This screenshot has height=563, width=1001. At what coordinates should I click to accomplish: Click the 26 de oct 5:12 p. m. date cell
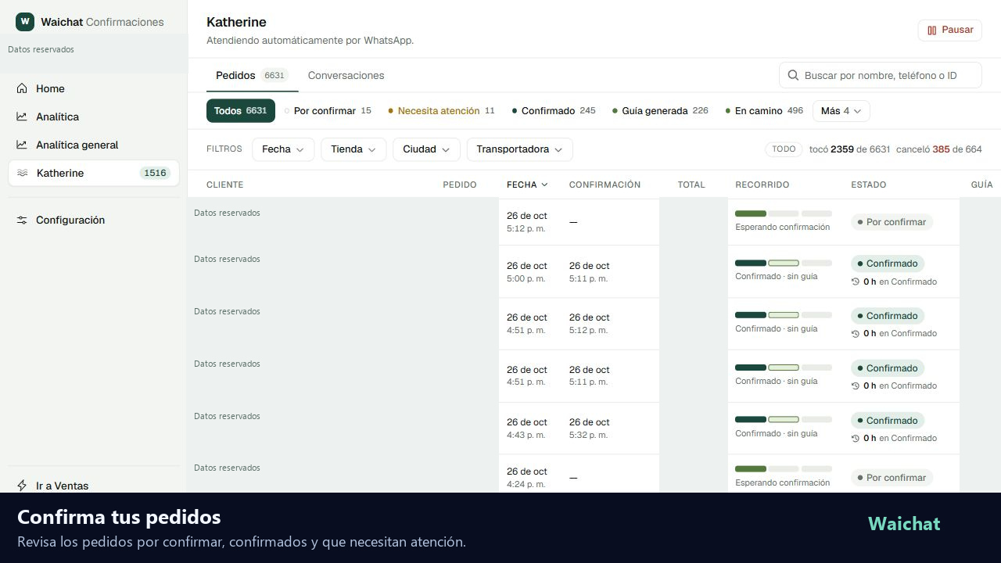point(527,222)
